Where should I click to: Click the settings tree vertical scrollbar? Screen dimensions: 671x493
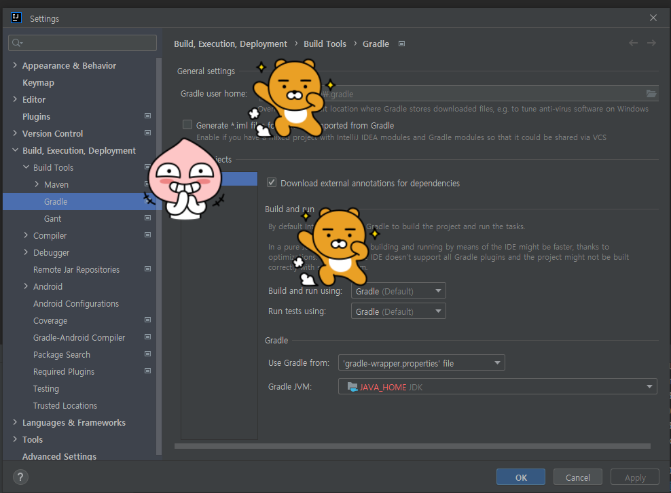(159, 256)
